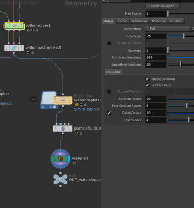Screen dimensions: 194x208
Task: Click the Smoothing Iterations slider handle
Action: click(181, 65)
